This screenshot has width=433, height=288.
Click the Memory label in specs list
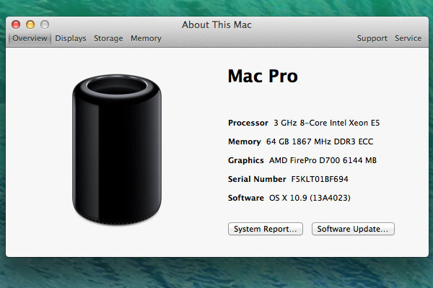click(x=245, y=141)
